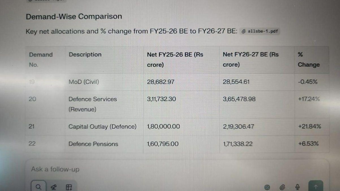Open the model chooser chip icon
340x191 pixels.
point(267,187)
